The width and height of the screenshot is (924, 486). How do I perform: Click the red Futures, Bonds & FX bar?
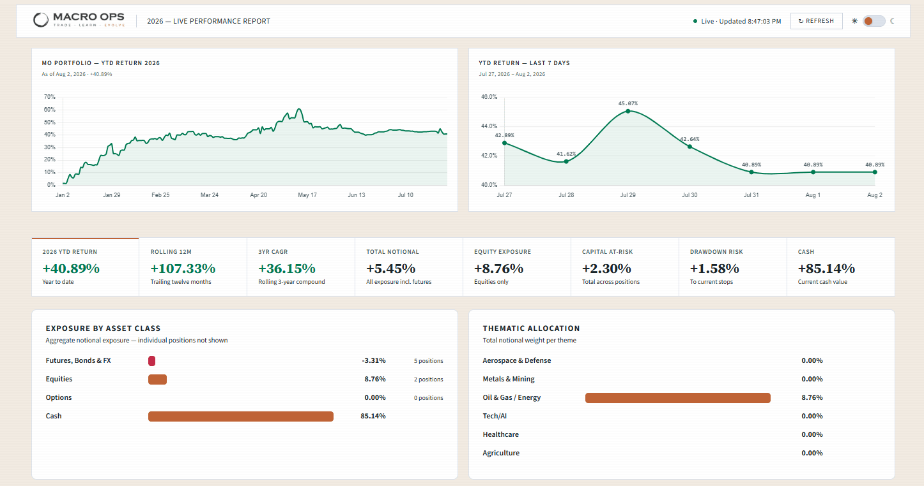(152, 361)
